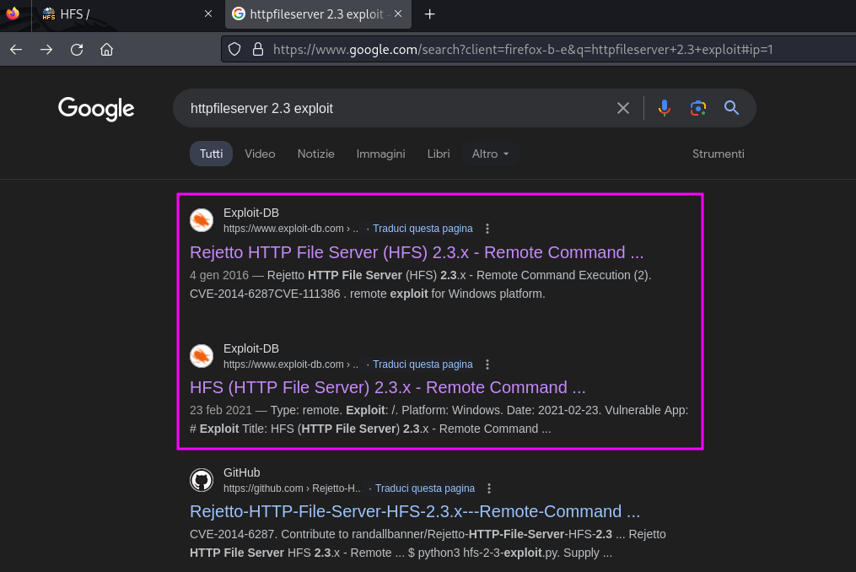
Task: Click the GitHub octocat favicon
Action: tap(202, 480)
